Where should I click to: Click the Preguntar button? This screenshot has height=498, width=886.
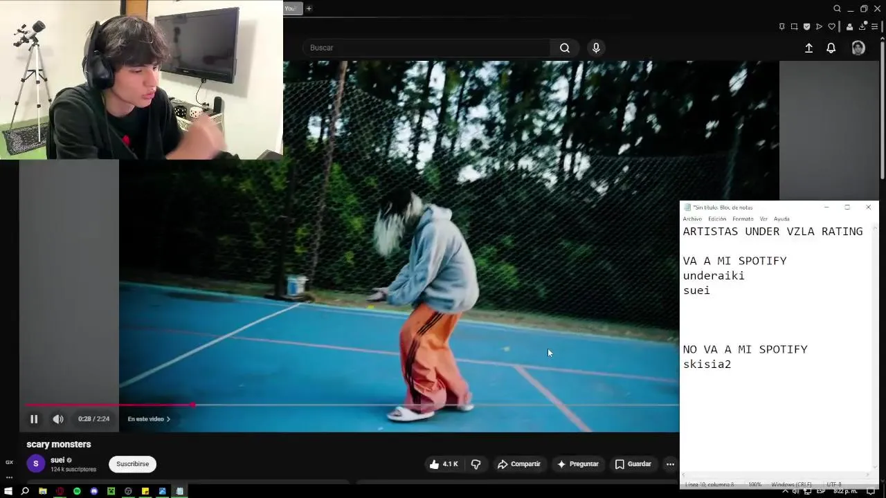pos(578,464)
